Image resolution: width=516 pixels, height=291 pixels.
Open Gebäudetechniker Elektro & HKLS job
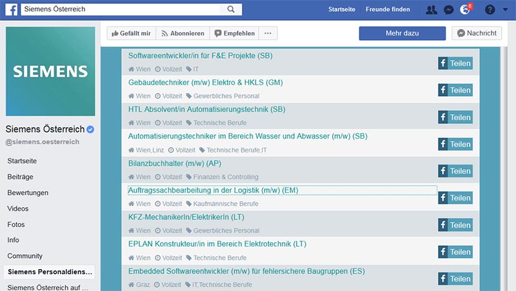click(x=206, y=83)
